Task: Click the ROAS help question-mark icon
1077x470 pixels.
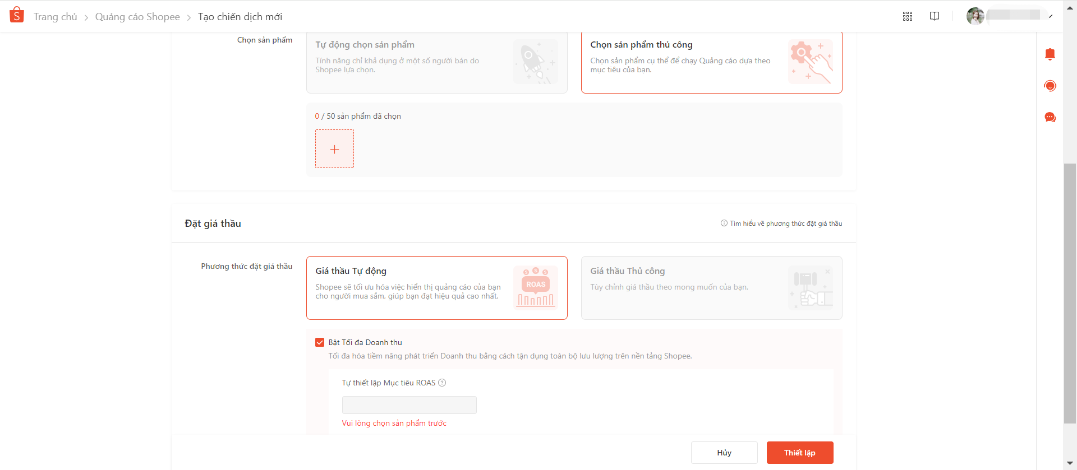Action: pos(442,383)
